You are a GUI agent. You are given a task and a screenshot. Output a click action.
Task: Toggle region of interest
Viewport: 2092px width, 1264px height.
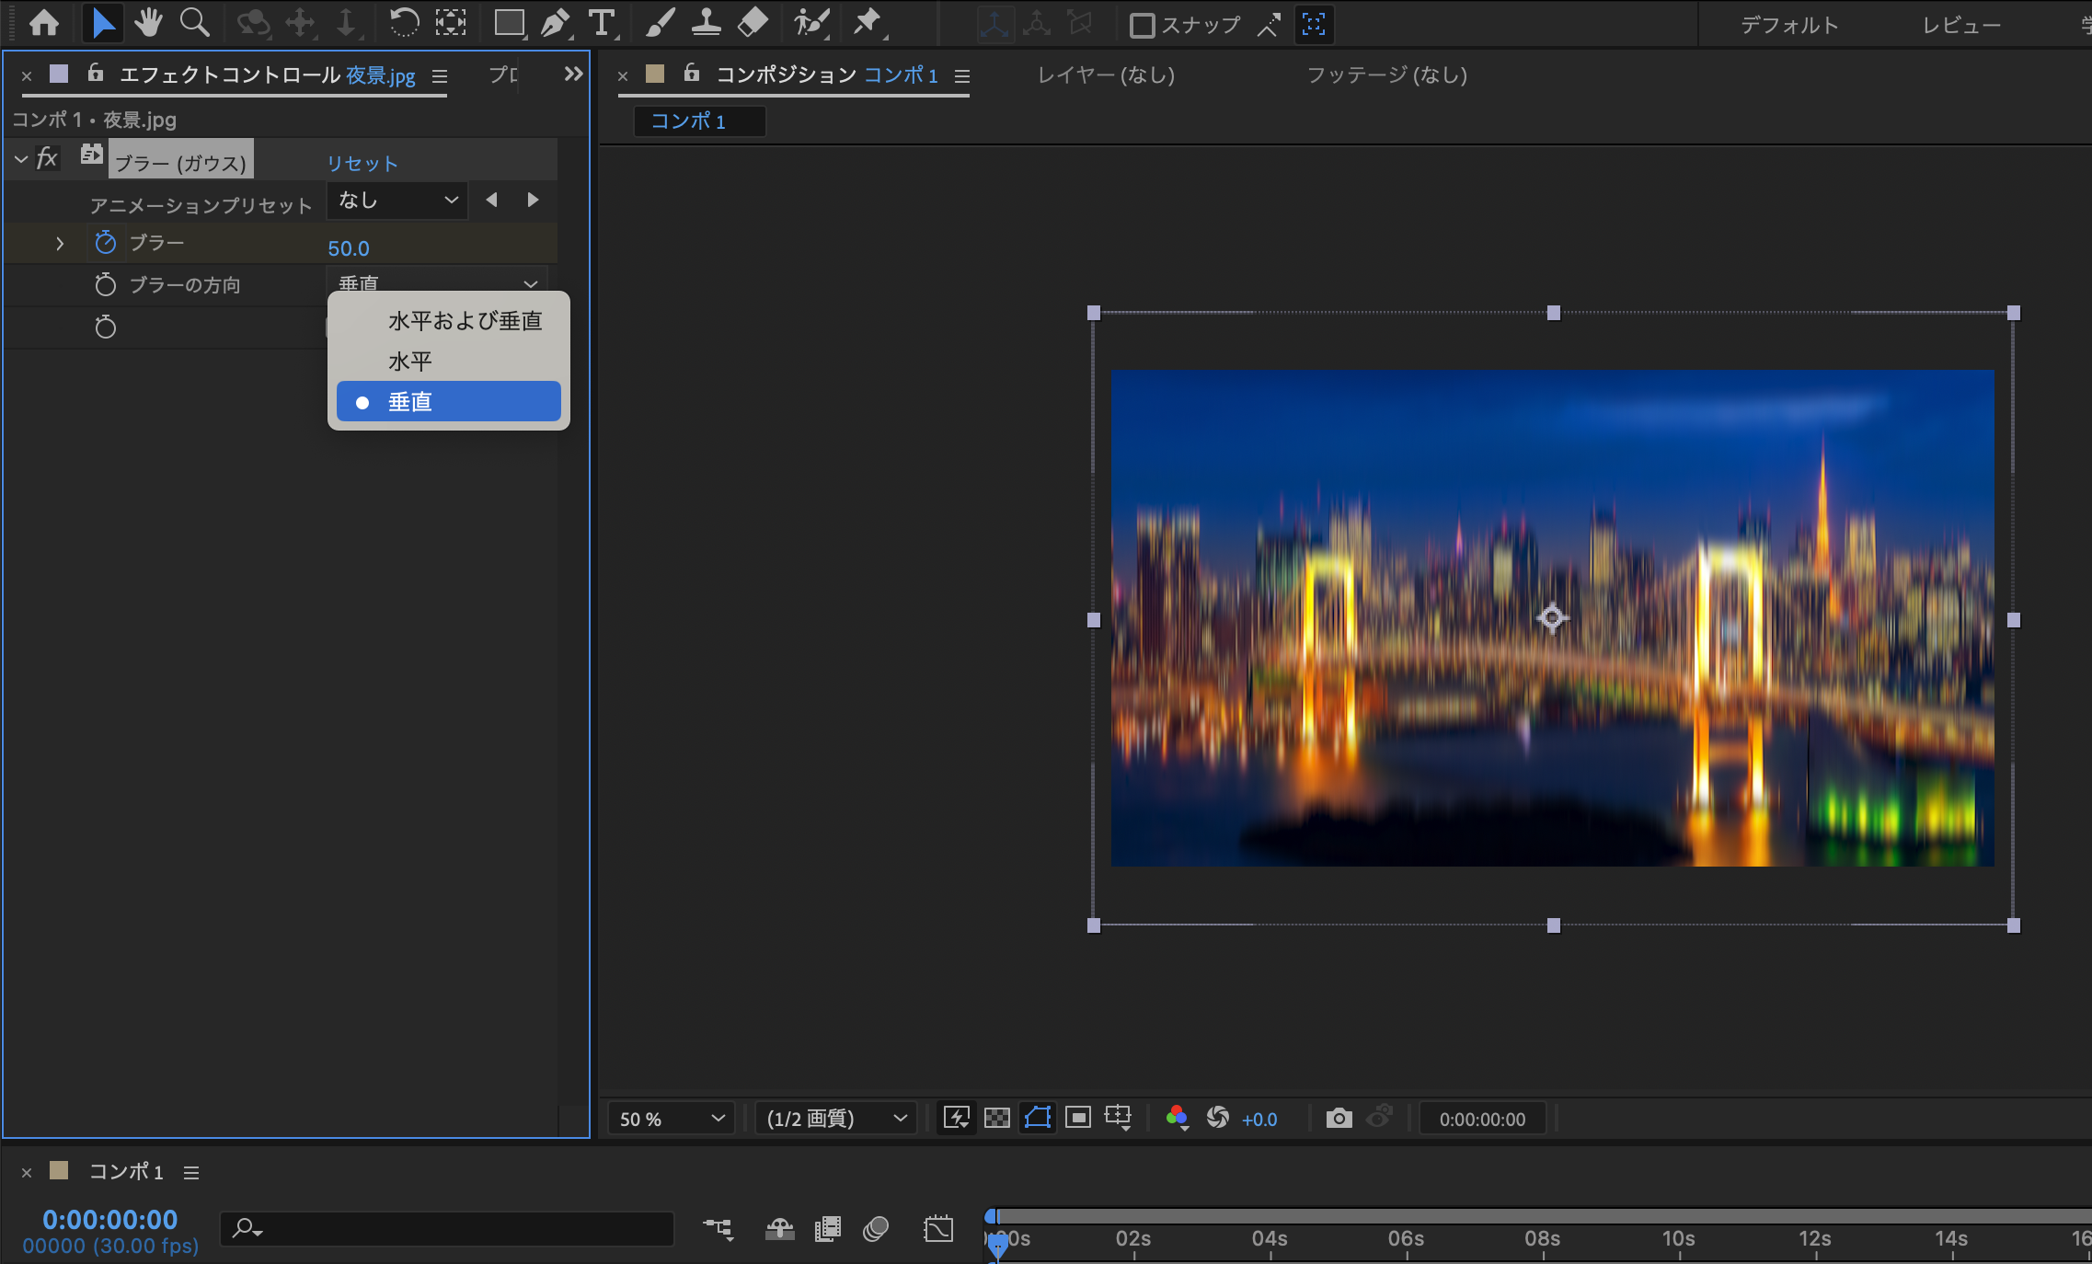click(x=1078, y=1118)
